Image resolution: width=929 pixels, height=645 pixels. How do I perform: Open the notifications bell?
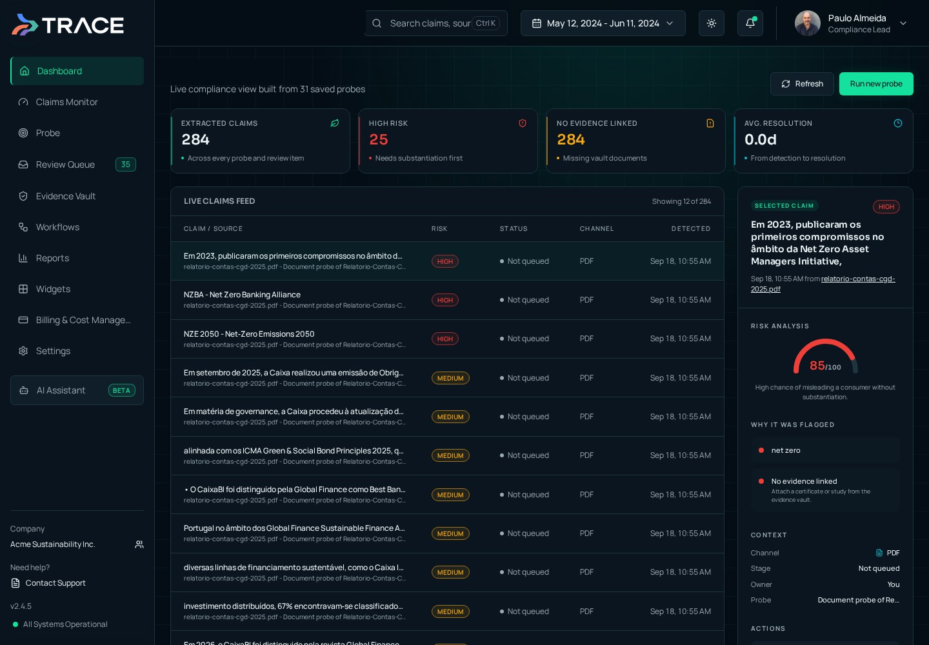coord(750,23)
